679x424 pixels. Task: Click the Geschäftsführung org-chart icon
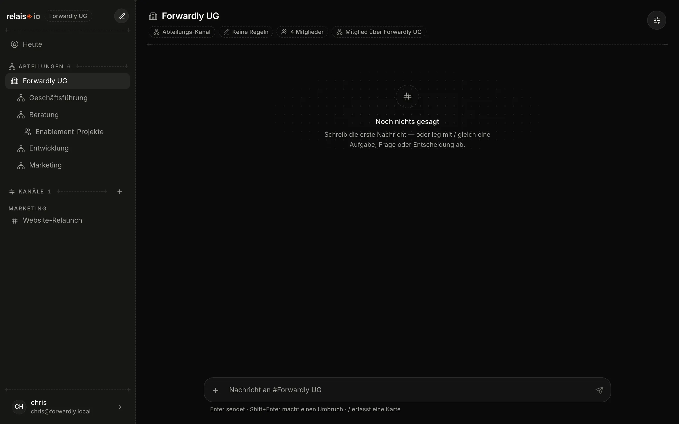pyautogui.click(x=21, y=98)
